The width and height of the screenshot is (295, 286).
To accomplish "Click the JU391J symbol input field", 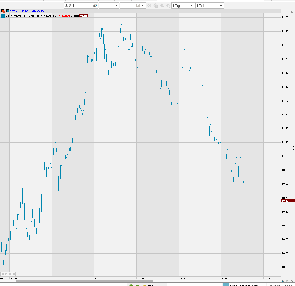I will pyautogui.click(x=78, y=5).
